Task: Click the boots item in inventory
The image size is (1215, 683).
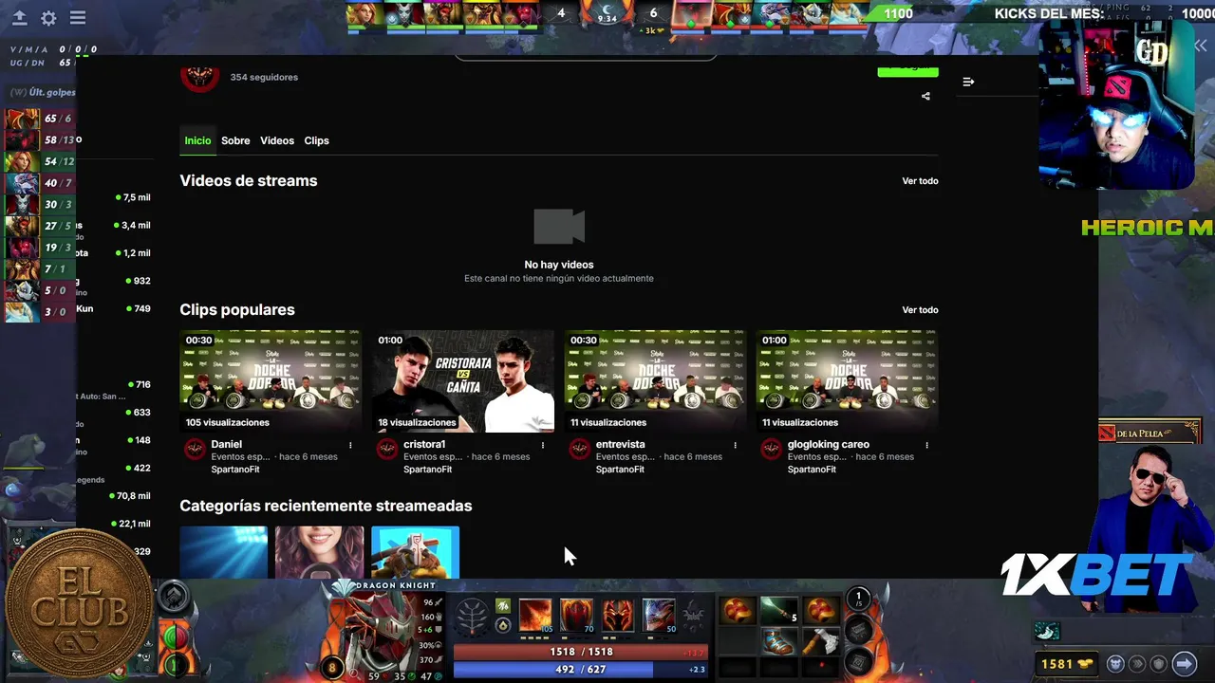Action: 779,642
